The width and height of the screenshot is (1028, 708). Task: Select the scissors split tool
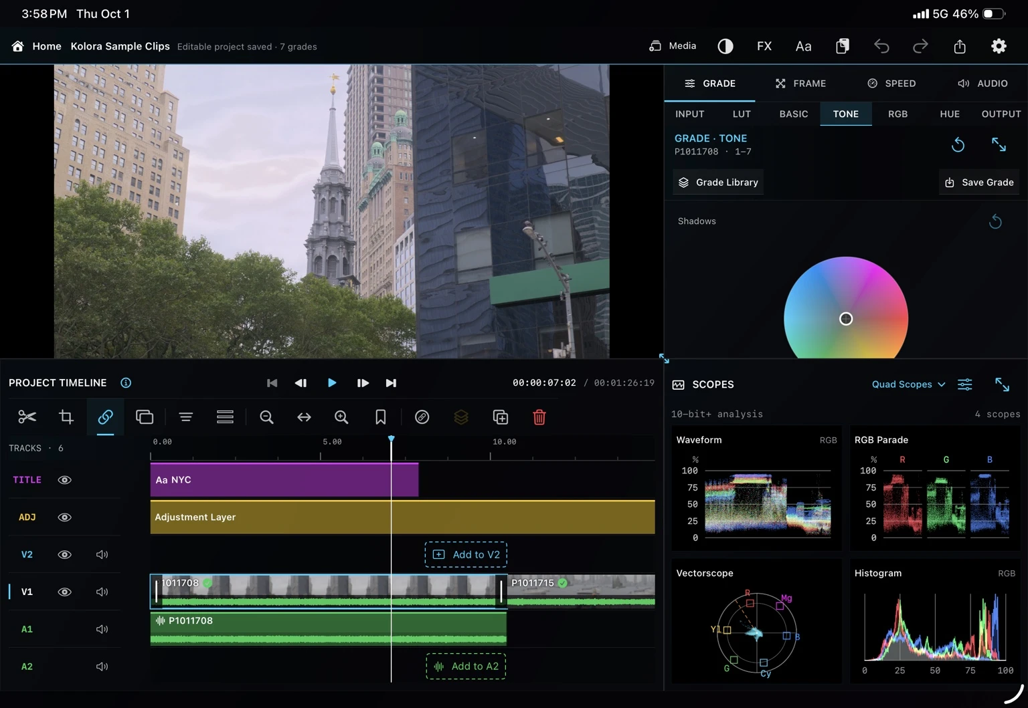point(27,417)
